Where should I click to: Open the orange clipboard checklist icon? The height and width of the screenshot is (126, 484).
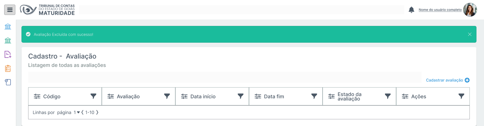[x=8, y=68]
